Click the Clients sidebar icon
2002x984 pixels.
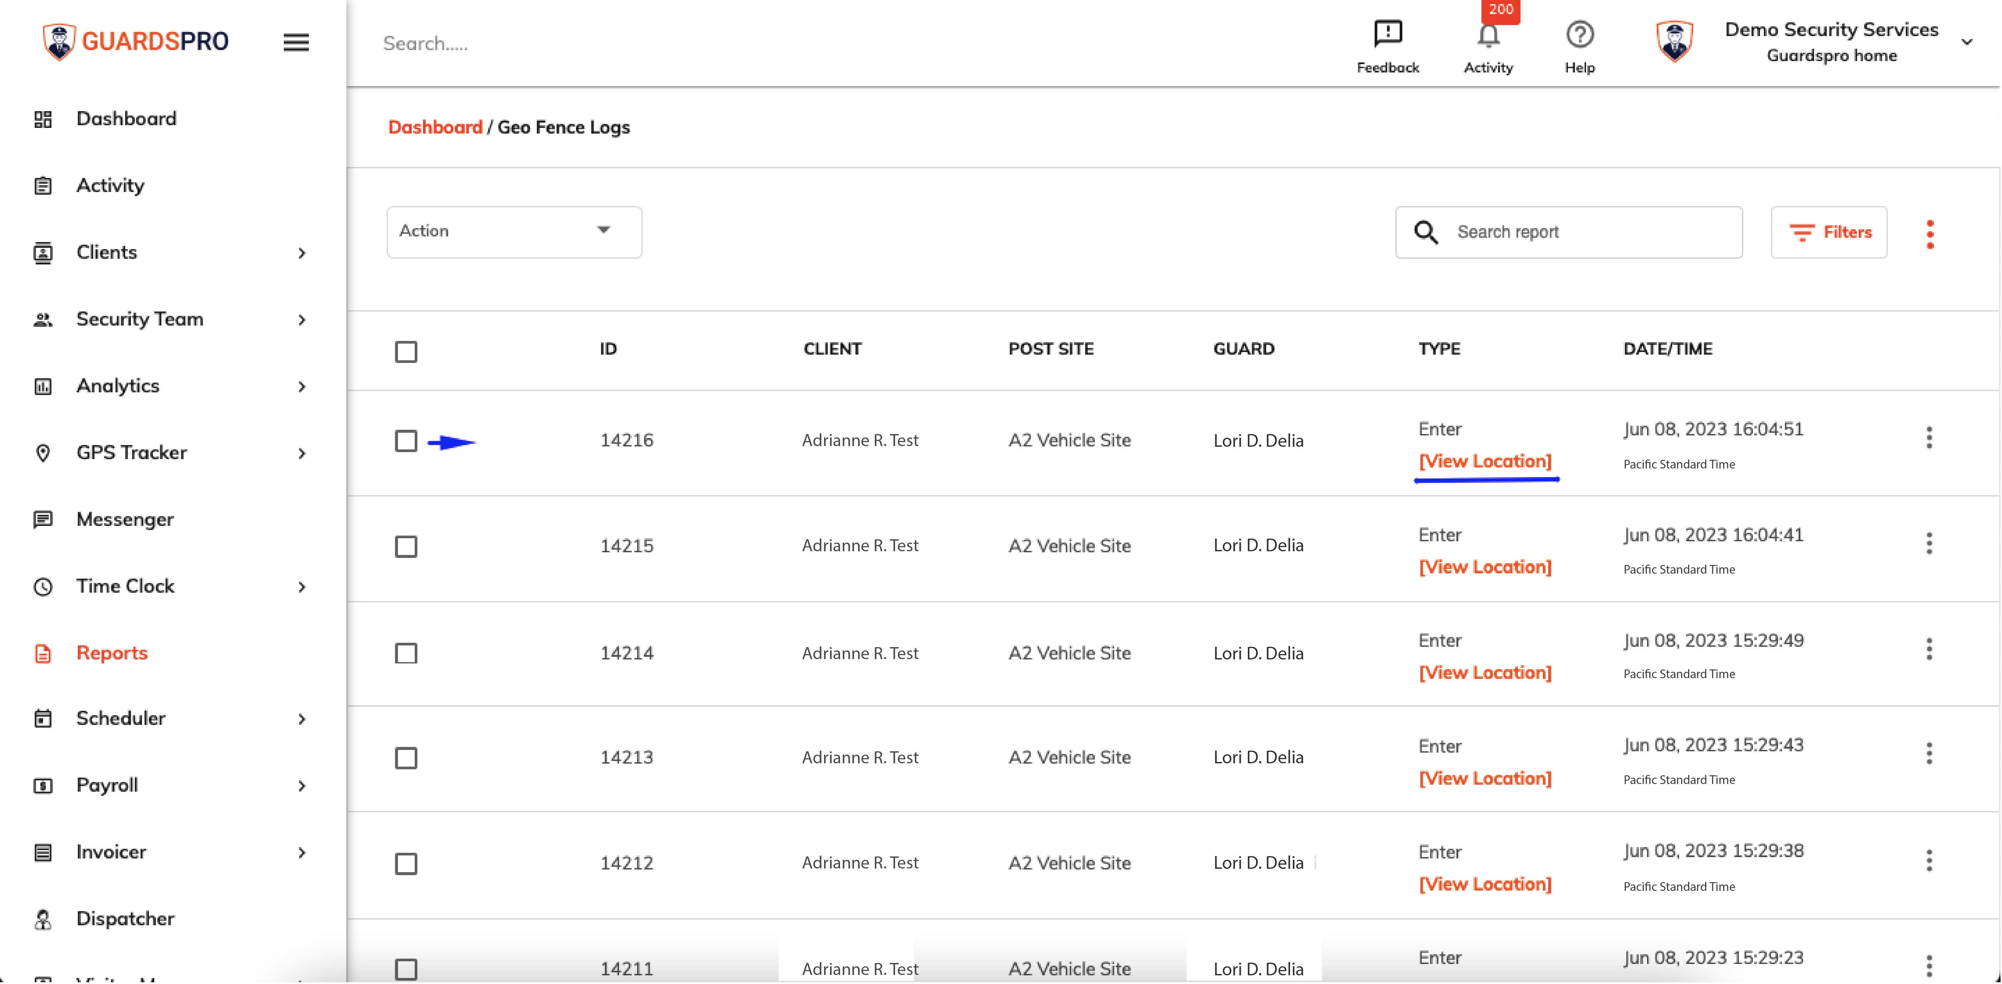coord(43,253)
